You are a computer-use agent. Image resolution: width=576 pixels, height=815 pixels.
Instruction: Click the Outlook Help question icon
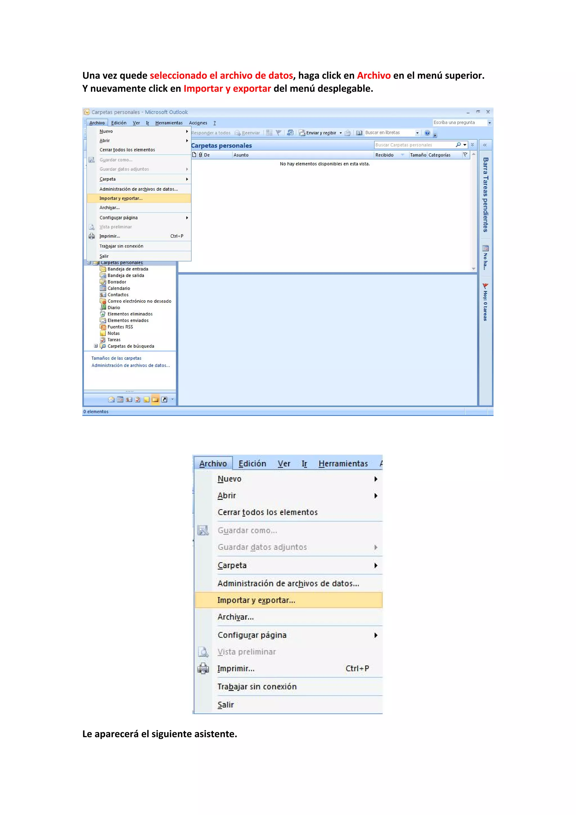427,133
